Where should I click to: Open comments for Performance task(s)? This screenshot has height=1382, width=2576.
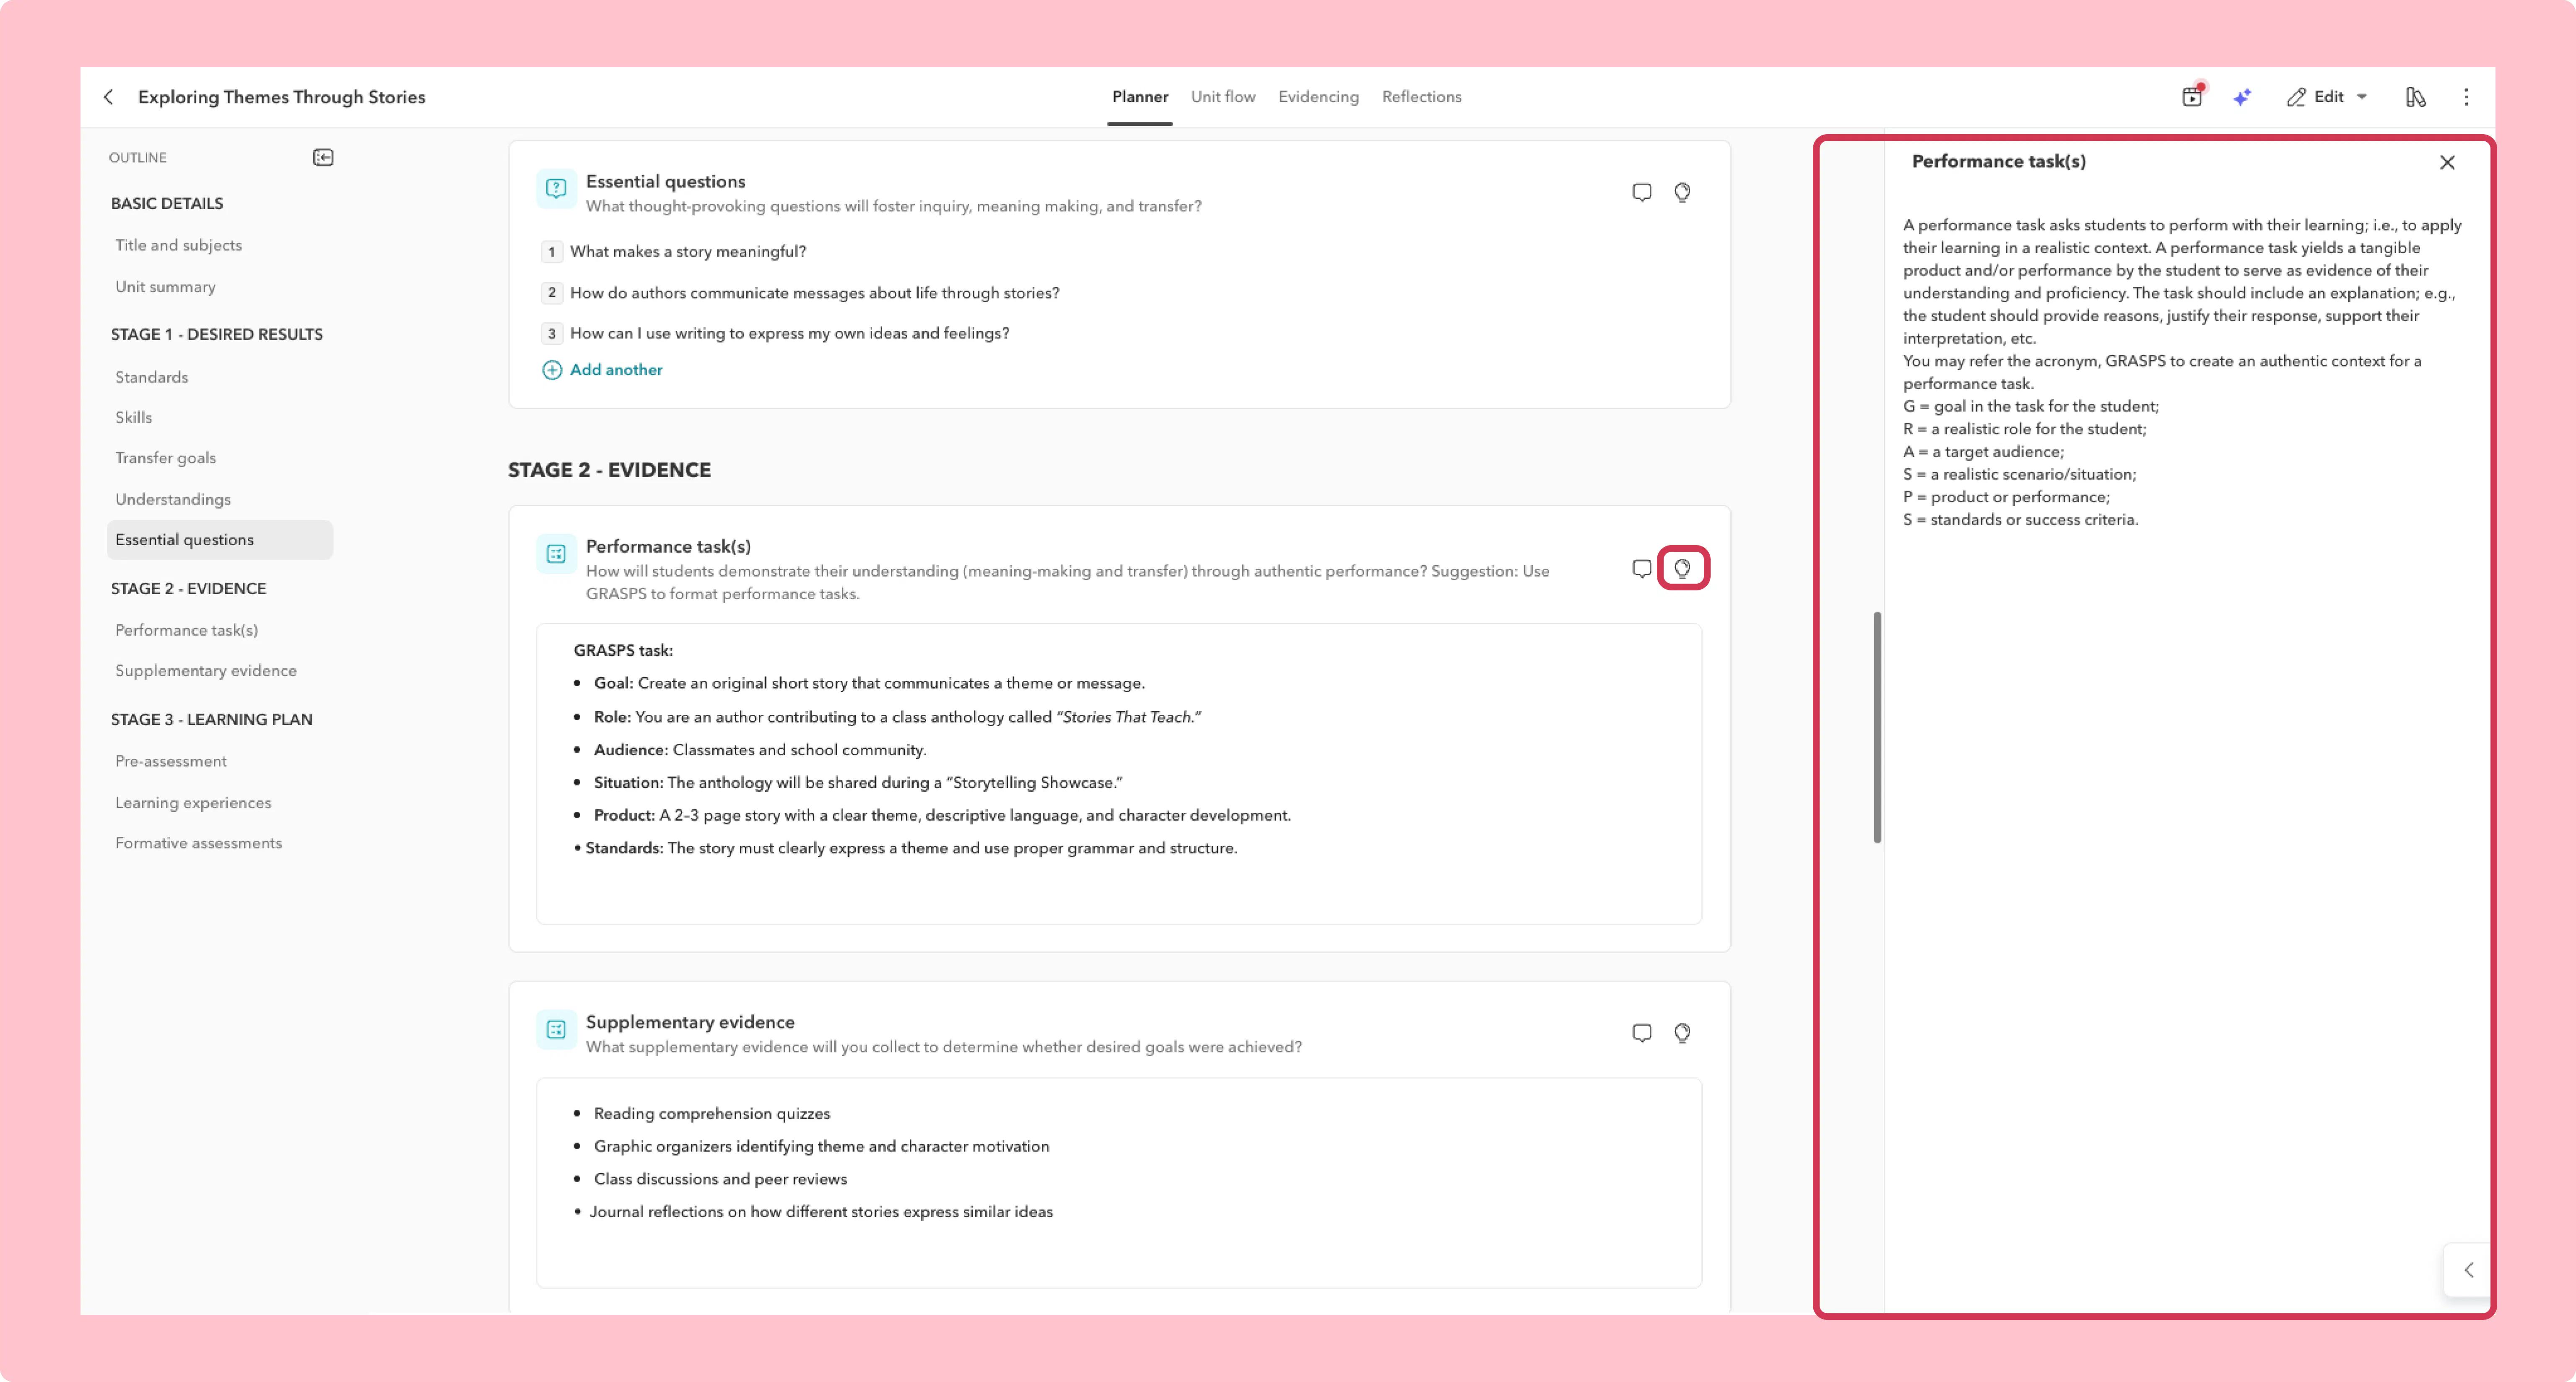click(1642, 568)
